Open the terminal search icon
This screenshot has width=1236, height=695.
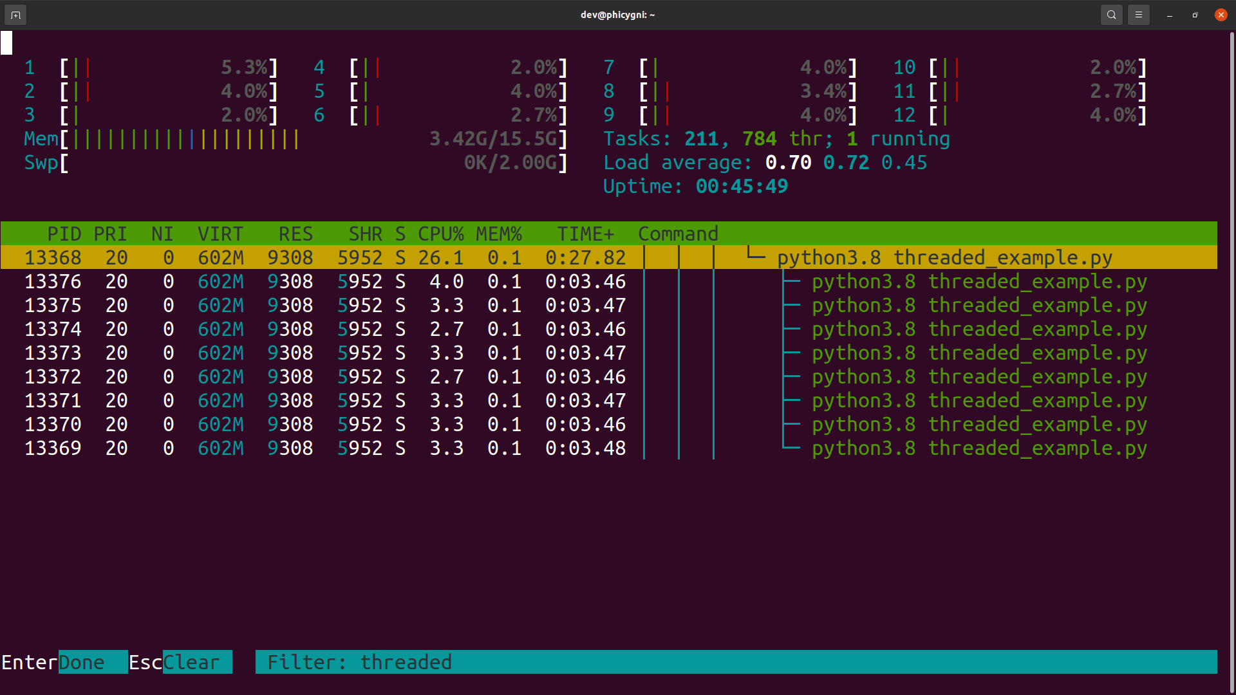pyautogui.click(x=1111, y=14)
